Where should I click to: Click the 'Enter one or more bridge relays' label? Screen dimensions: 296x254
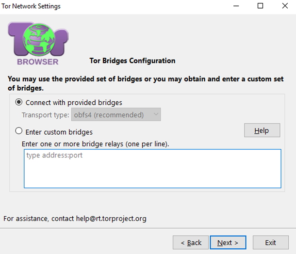(95, 143)
